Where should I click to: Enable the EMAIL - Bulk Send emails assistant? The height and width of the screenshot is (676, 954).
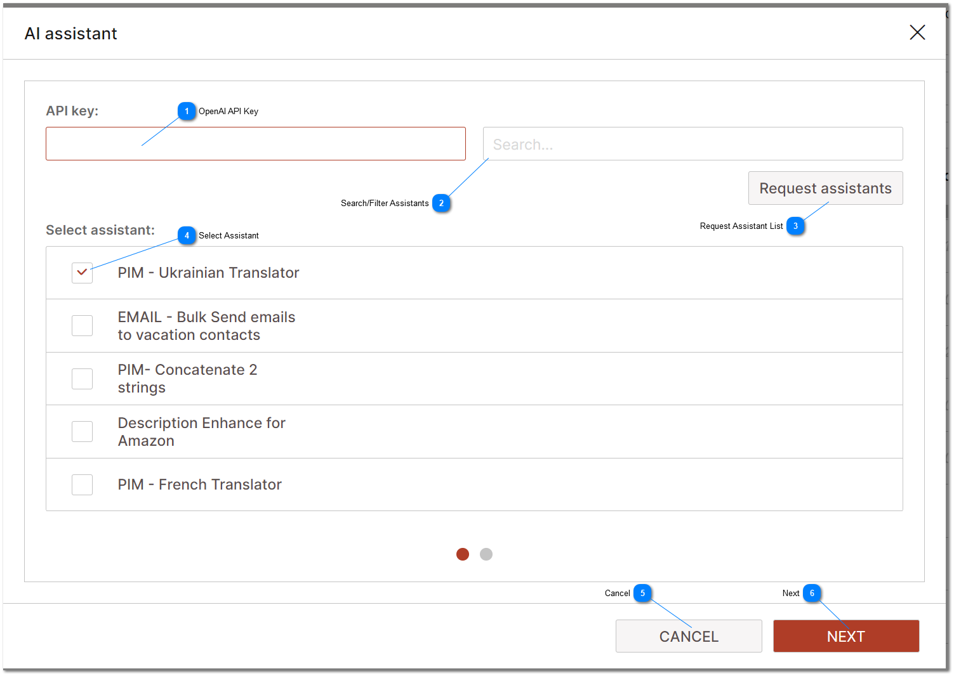[82, 325]
